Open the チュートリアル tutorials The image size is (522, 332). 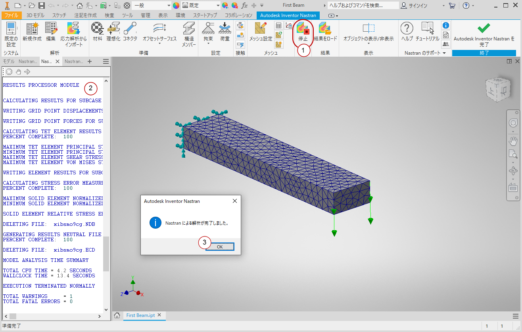point(428,29)
